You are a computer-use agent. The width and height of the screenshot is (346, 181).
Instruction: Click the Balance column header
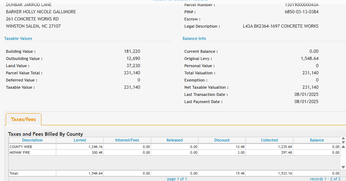(316, 140)
